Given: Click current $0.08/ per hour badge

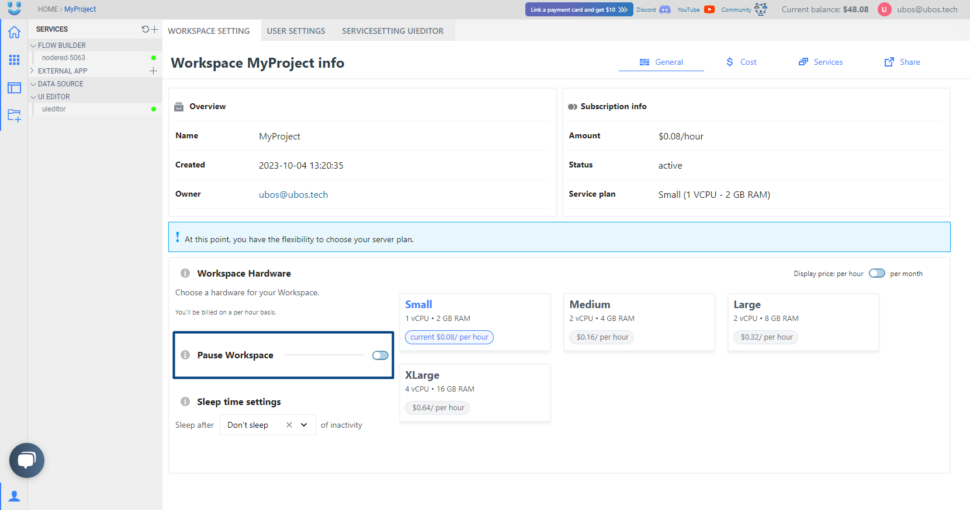Looking at the screenshot, I should click(449, 337).
